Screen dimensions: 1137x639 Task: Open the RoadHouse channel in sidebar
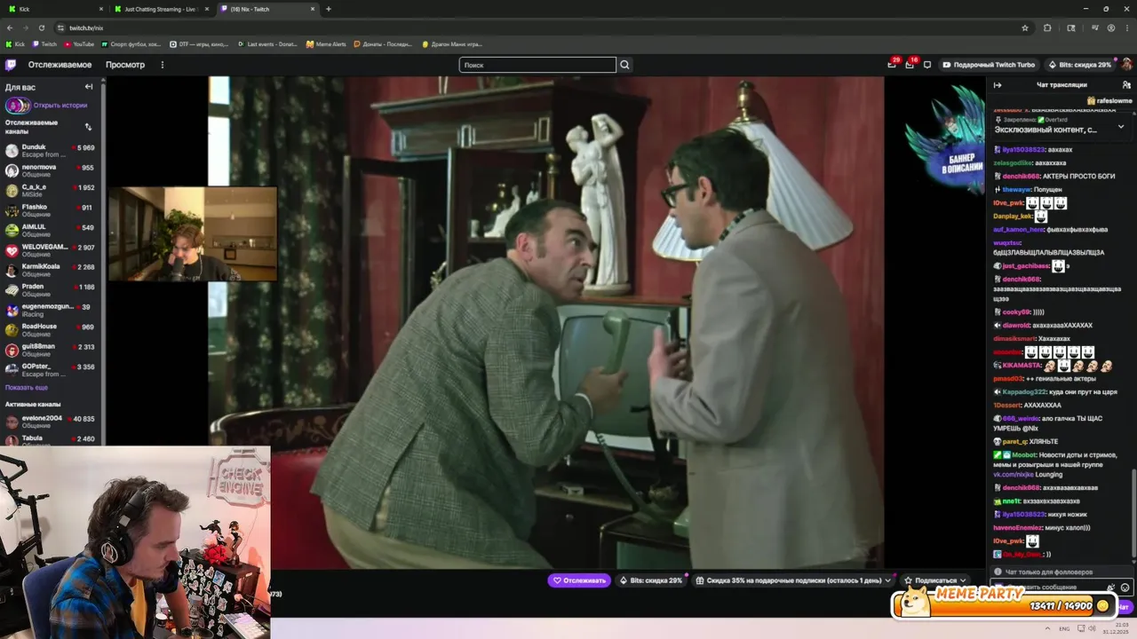(x=52, y=329)
